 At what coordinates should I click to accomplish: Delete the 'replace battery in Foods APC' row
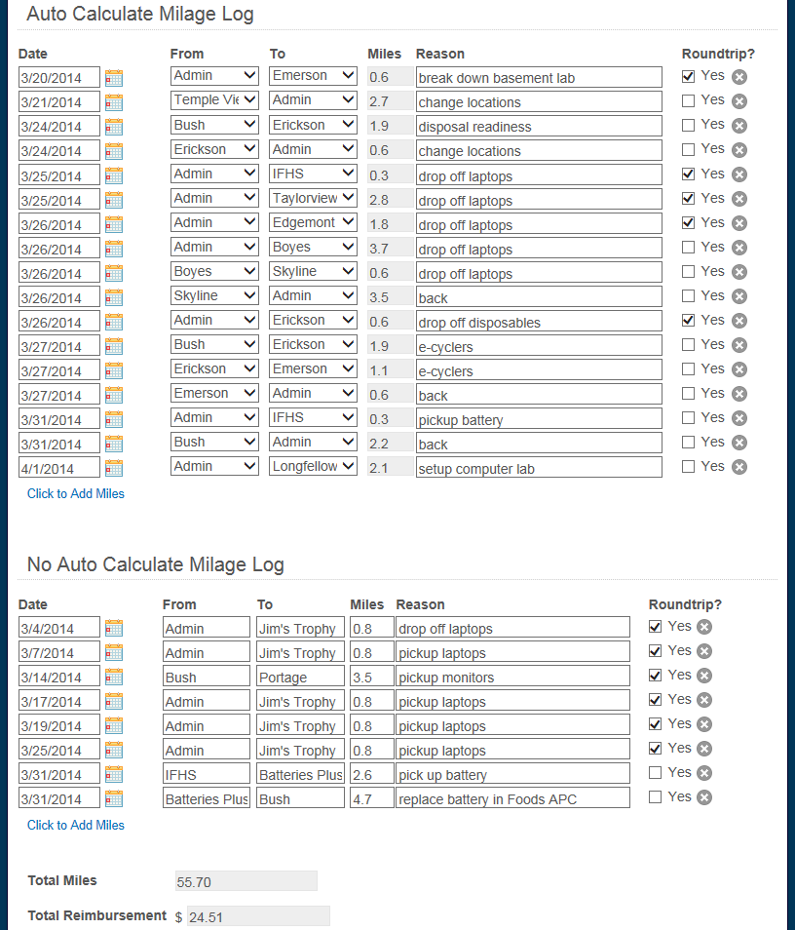[x=704, y=797]
